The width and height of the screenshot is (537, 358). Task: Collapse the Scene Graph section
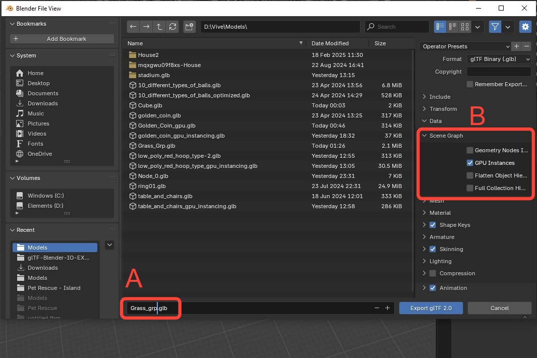[446, 136]
